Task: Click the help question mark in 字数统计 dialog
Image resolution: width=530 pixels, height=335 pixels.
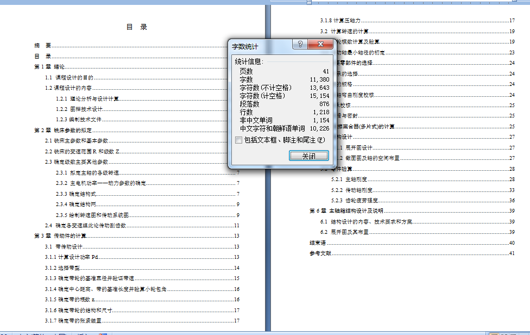Action: click(x=300, y=45)
